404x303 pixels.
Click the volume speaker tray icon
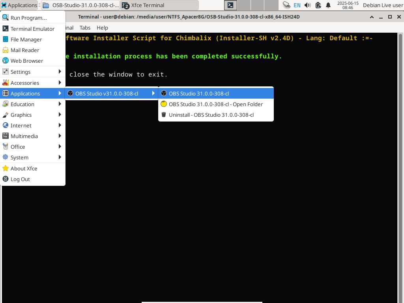tap(307, 5)
